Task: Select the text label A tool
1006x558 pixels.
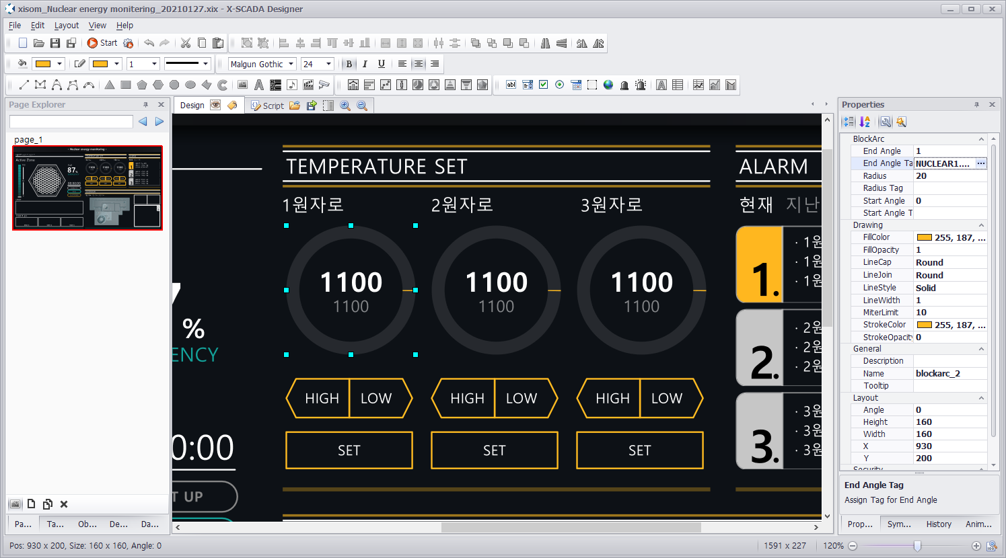Action: coord(259,85)
